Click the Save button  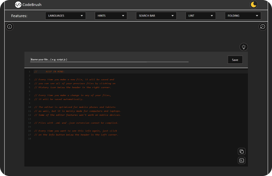click(235, 60)
